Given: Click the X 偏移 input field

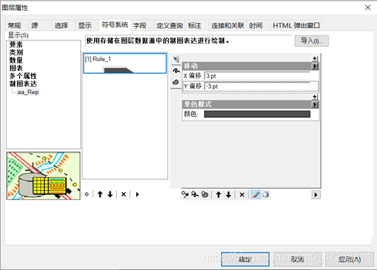Looking at the screenshot, I should click(x=257, y=76).
